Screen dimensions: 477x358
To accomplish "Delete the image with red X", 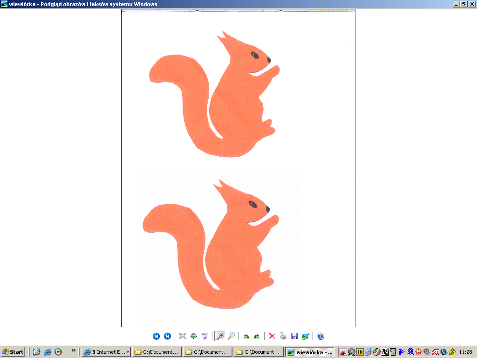I will [x=272, y=336].
